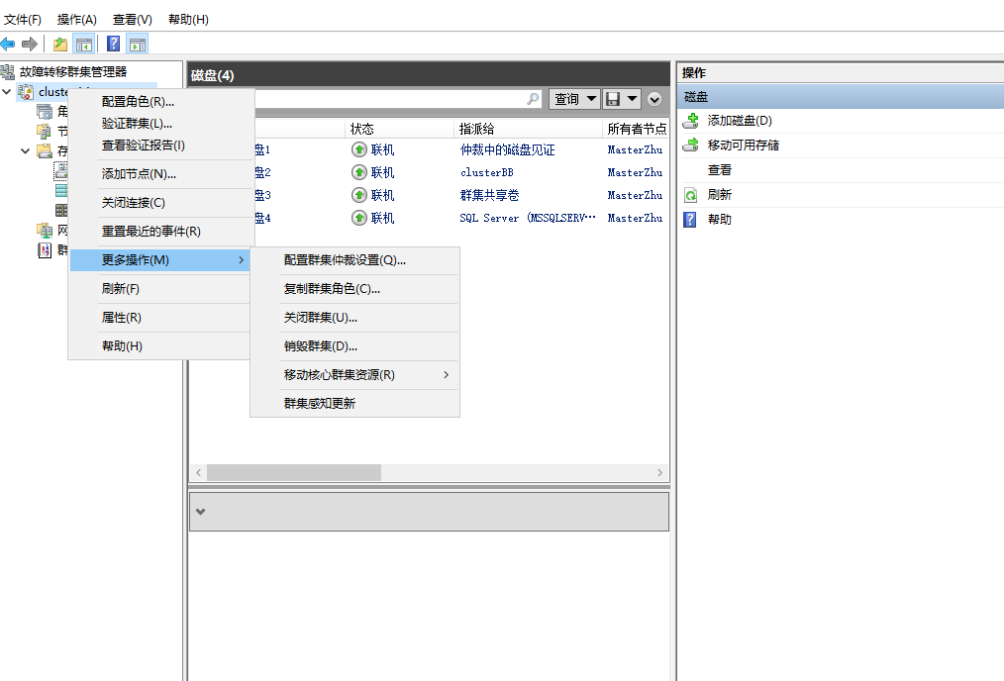Screen dimensions: 1004x681
Task: Collapse the storage folder node in the tree
Action: coord(25,151)
